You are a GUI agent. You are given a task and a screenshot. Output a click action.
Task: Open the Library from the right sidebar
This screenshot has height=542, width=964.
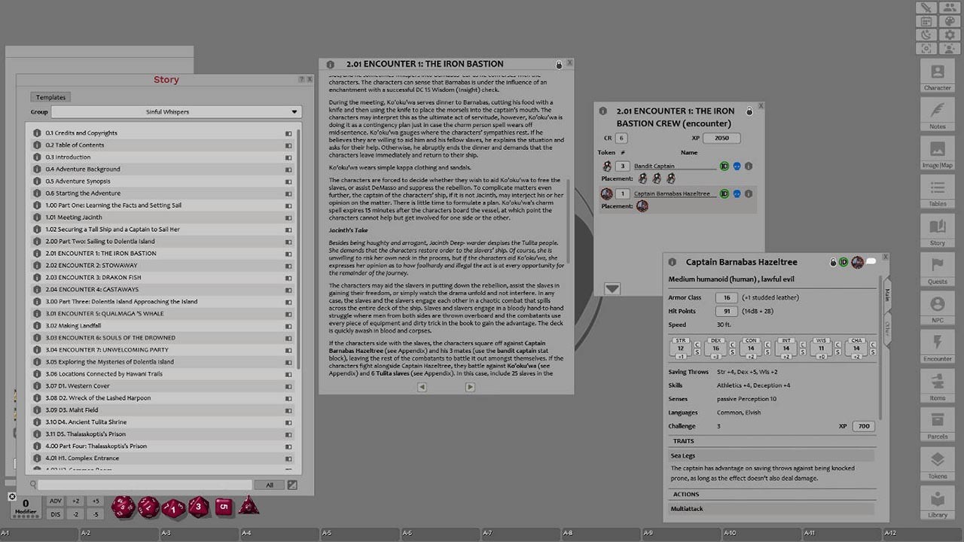click(x=936, y=504)
